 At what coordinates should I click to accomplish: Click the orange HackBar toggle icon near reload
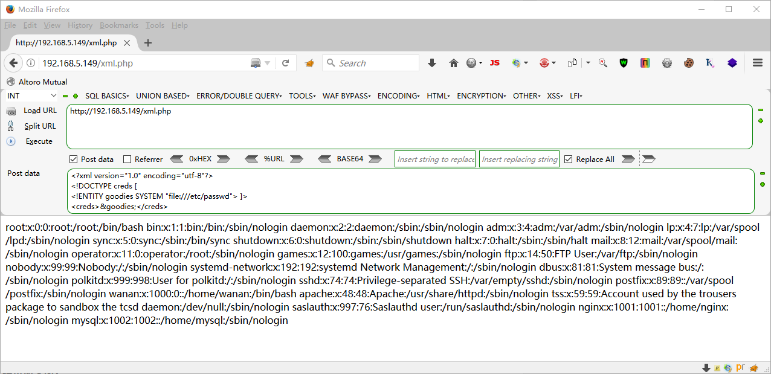point(310,63)
